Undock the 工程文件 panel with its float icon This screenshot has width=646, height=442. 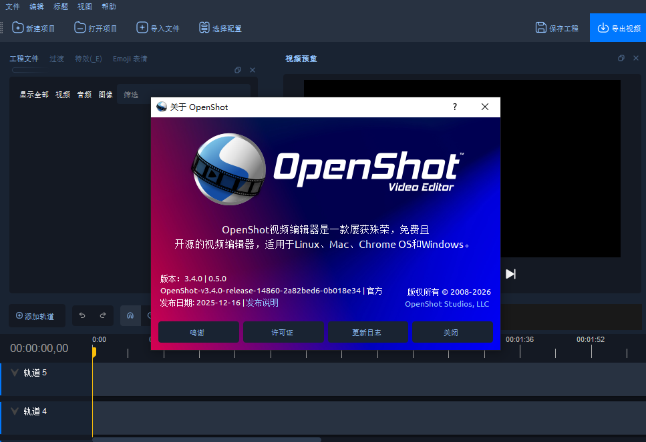pos(238,70)
